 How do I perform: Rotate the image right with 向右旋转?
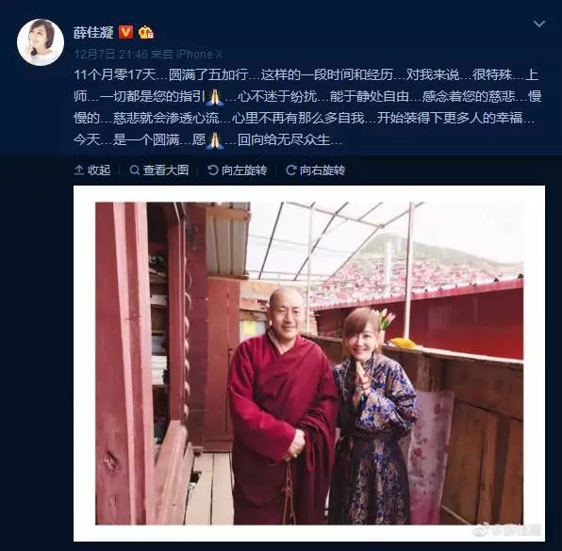click(316, 170)
